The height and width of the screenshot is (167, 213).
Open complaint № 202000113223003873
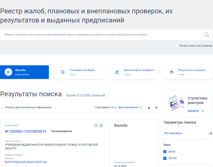click(x=26, y=131)
